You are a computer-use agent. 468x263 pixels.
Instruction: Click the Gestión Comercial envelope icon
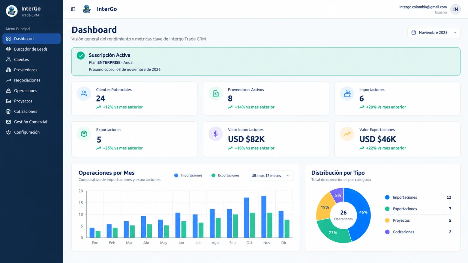[8, 122]
